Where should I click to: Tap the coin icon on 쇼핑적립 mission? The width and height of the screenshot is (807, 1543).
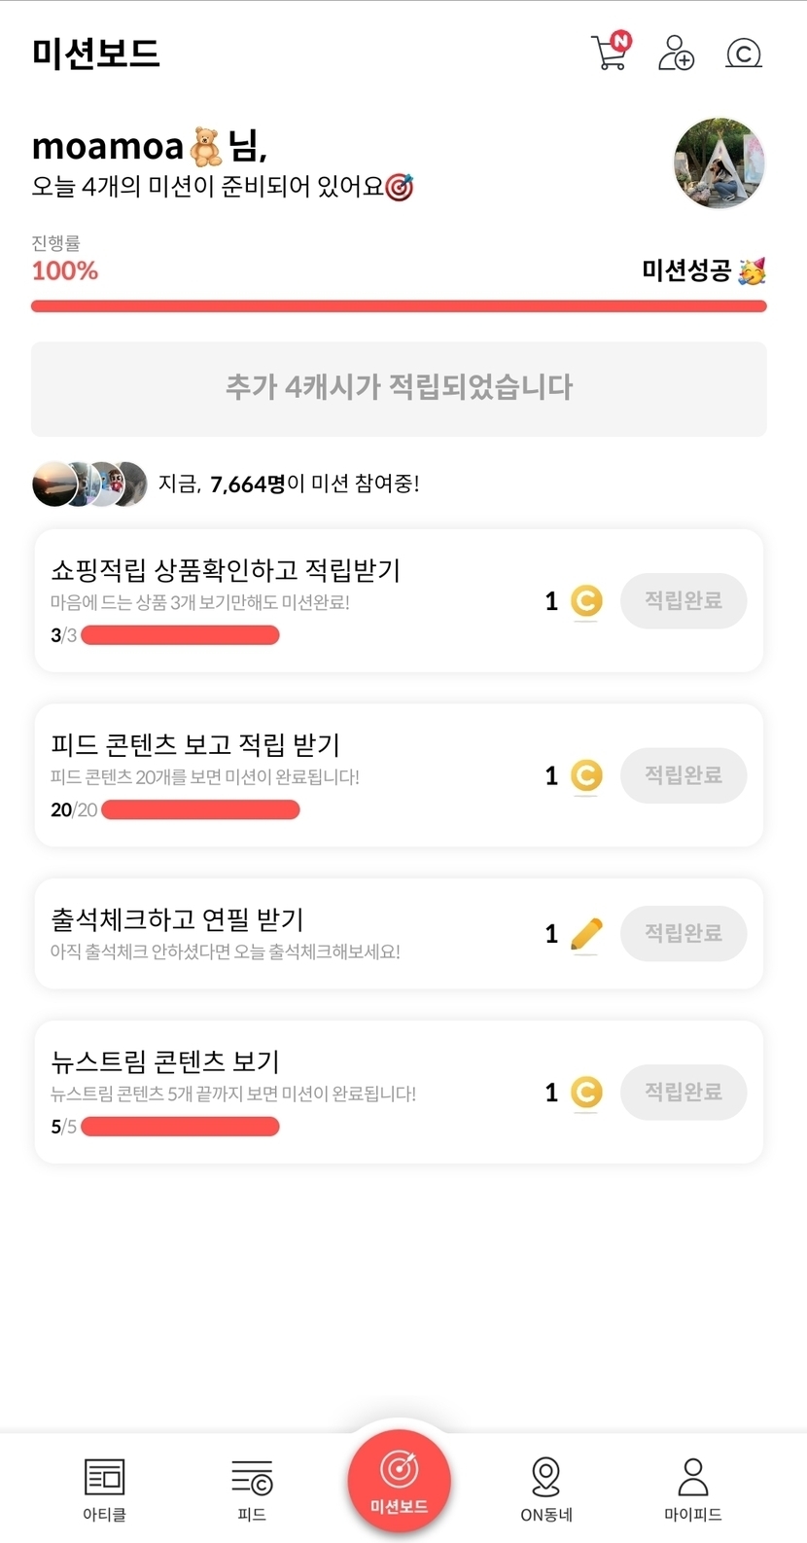(x=586, y=601)
